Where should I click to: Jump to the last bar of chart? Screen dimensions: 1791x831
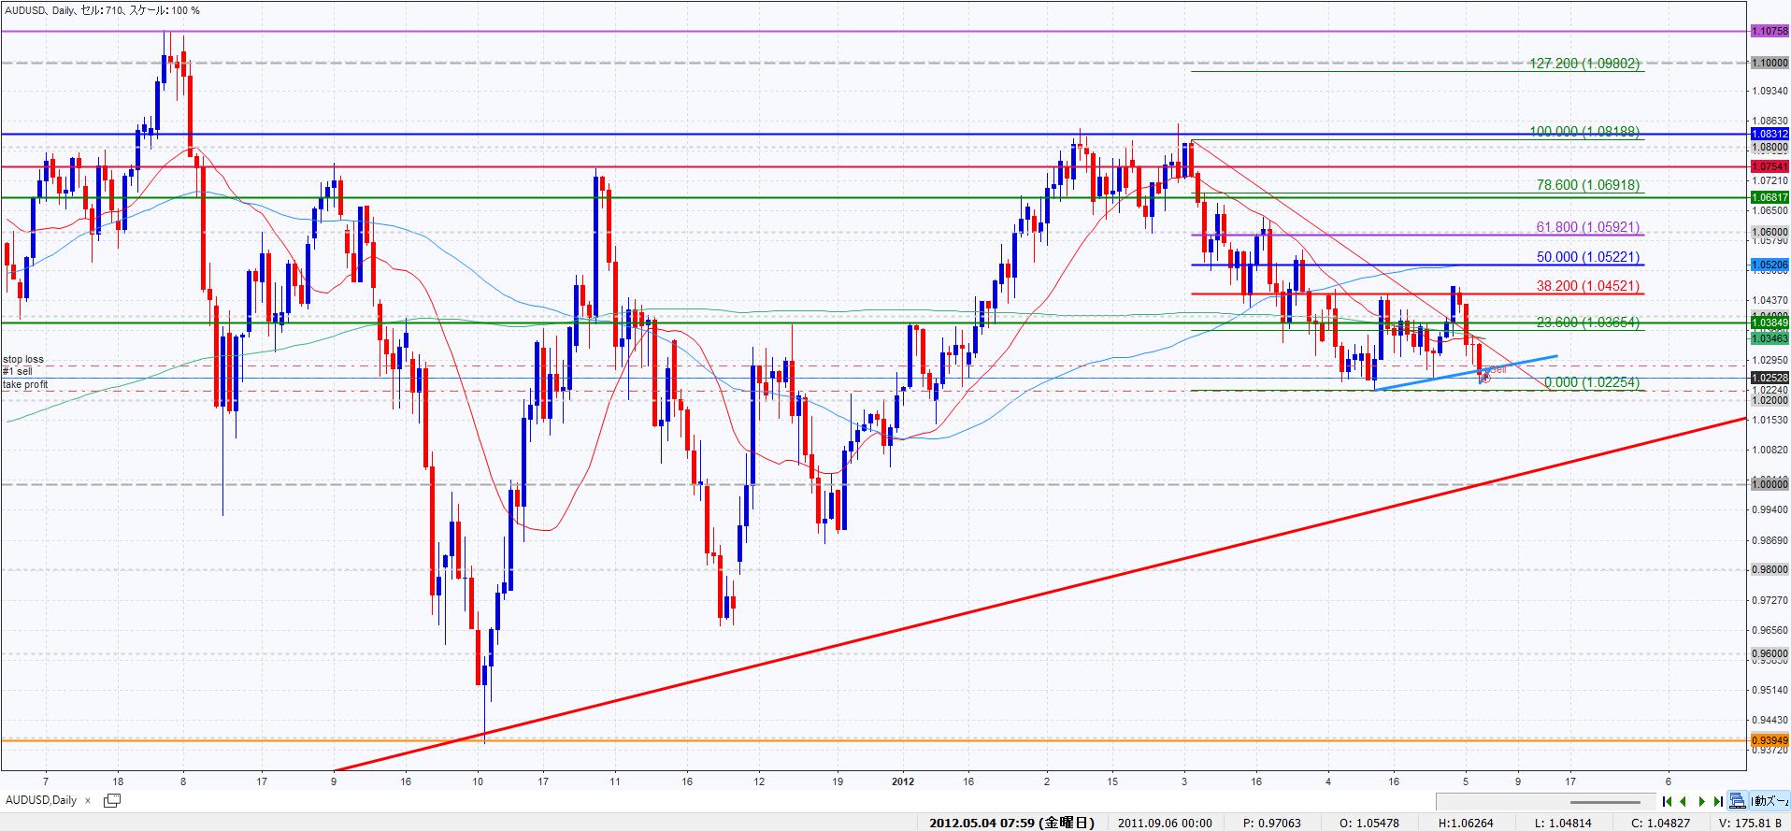(1718, 801)
